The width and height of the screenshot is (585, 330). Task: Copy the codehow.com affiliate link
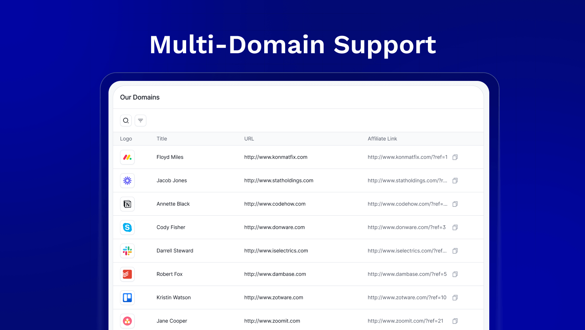pos(455,204)
